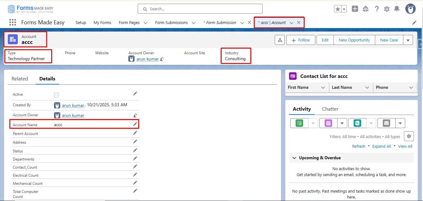Click the View All link
This screenshot has height=201, width=423.
(405, 146)
